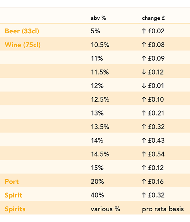
Task: Click the 5% abv cell
Action: point(95,31)
